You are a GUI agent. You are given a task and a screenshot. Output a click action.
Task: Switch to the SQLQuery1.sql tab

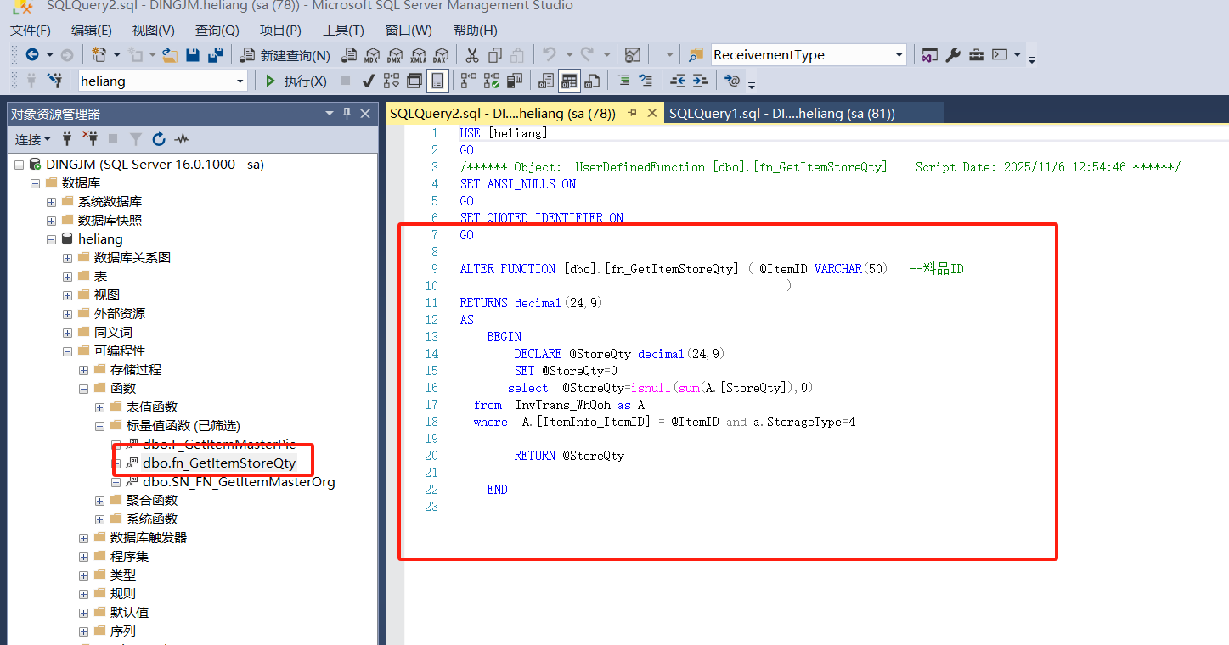(x=782, y=113)
